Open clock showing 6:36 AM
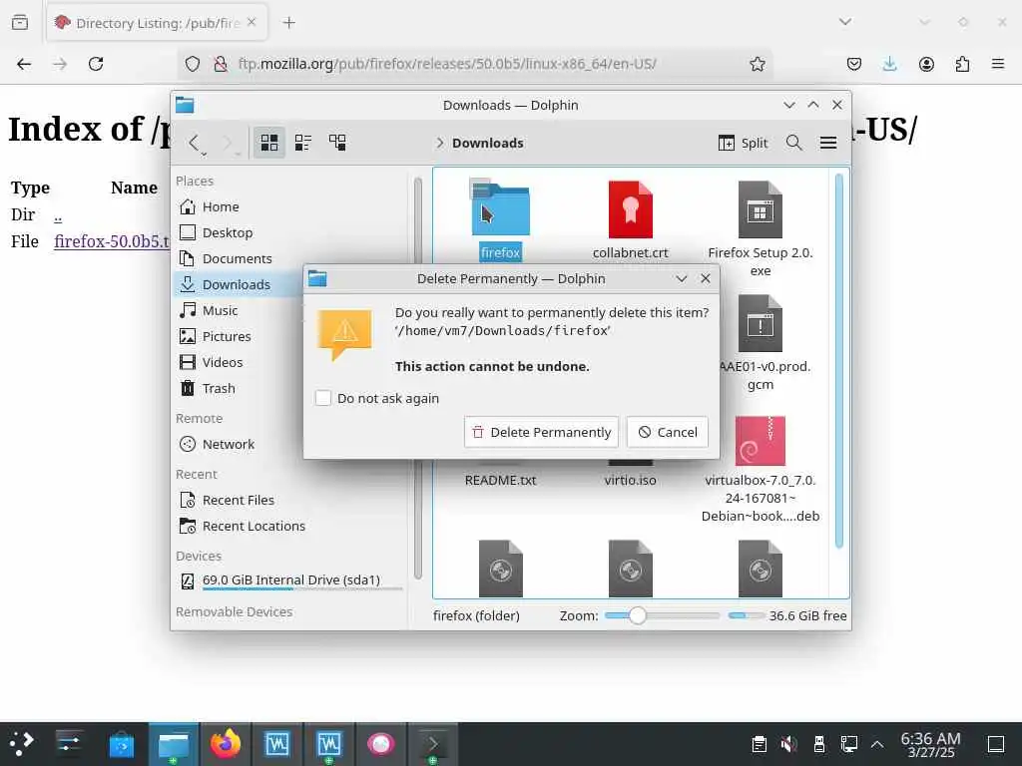The image size is (1022, 766). [931, 744]
